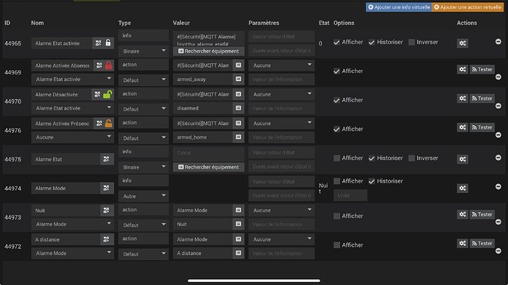This screenshot has height=285, width=508.
Task: Expand Aucune dropdown under Alarme Activée Présence name
Action: click(73, 137)
